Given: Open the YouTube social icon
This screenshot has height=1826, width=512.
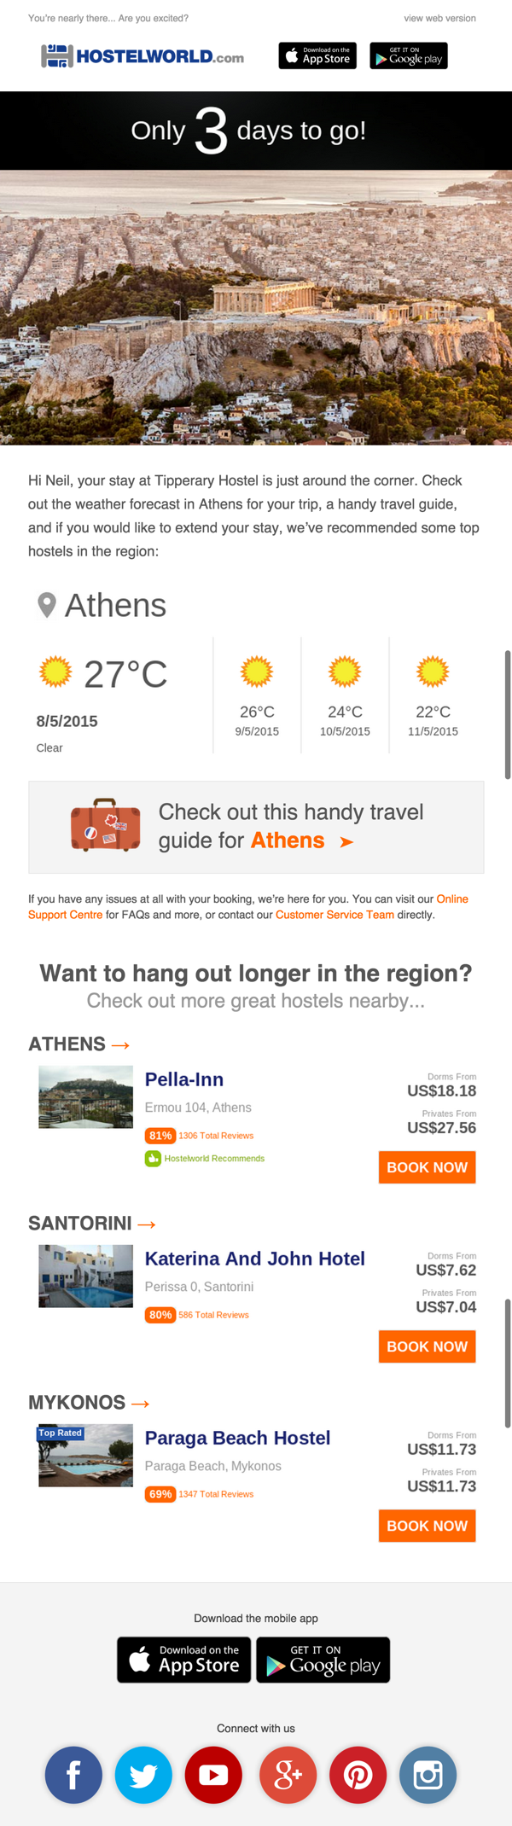Looking at the screenshot, I should [213, 1775].
